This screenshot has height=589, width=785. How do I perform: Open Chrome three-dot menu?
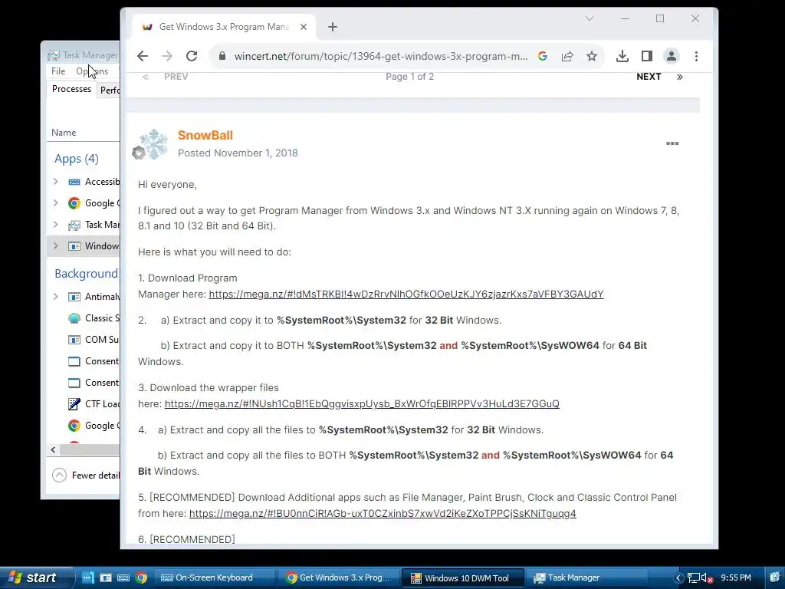pos(696,56)
